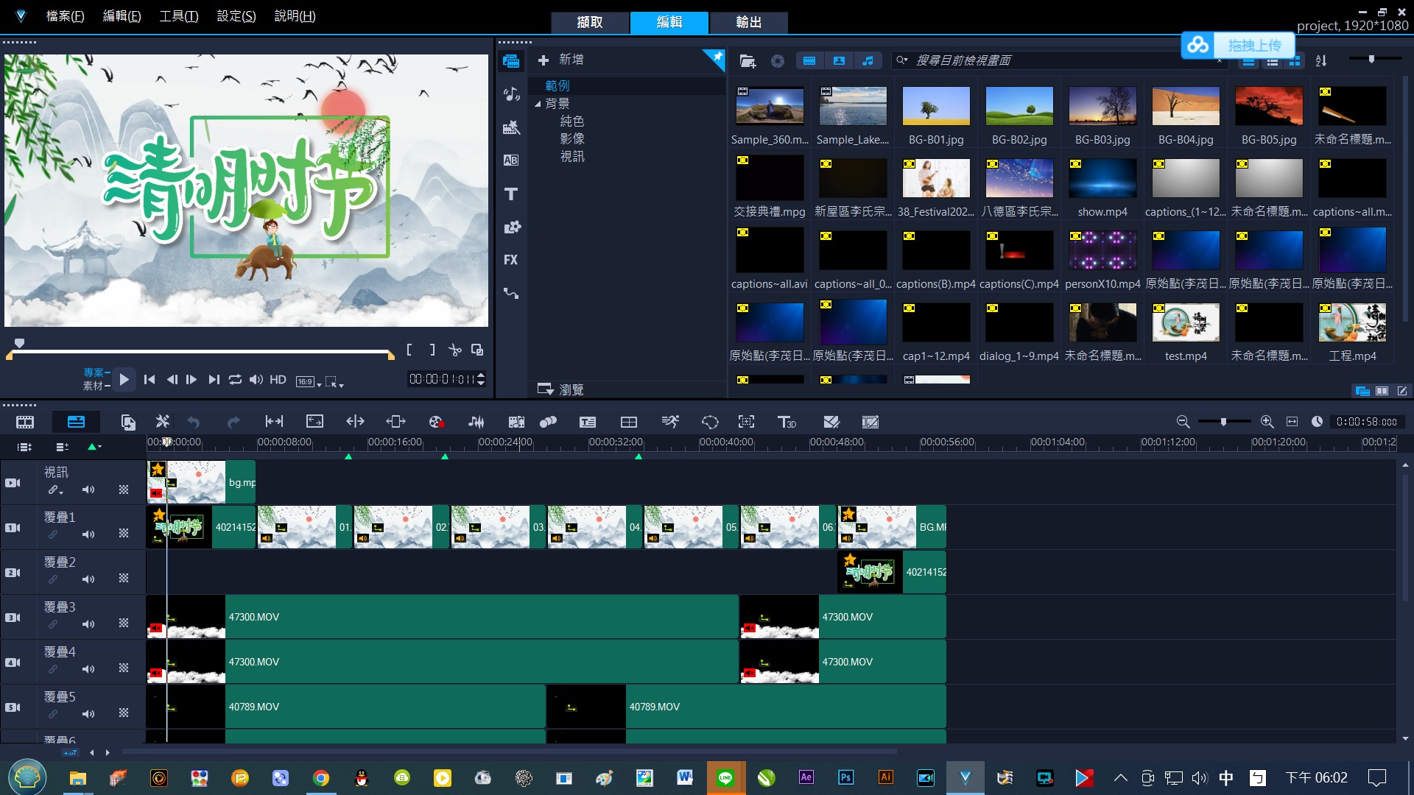The image size is (1414, 795).
Task: Open the Sound/Audio library panel
Action: [511, 94]
